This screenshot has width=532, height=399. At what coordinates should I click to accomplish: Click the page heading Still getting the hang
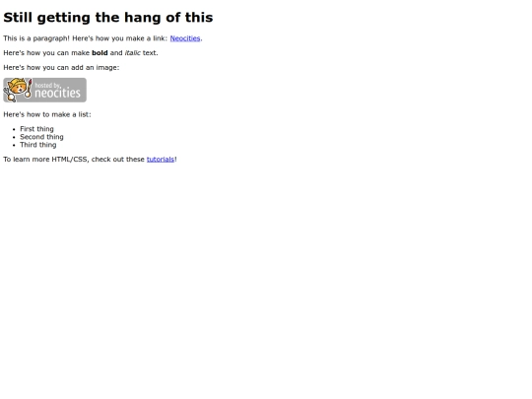108,18
